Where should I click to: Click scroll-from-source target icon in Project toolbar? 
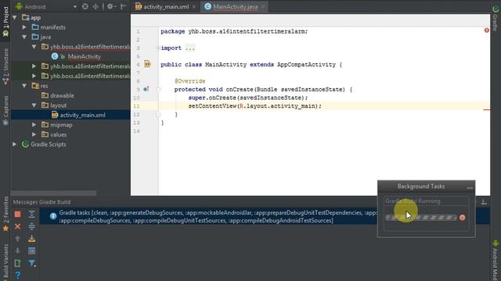click(85, 6)
